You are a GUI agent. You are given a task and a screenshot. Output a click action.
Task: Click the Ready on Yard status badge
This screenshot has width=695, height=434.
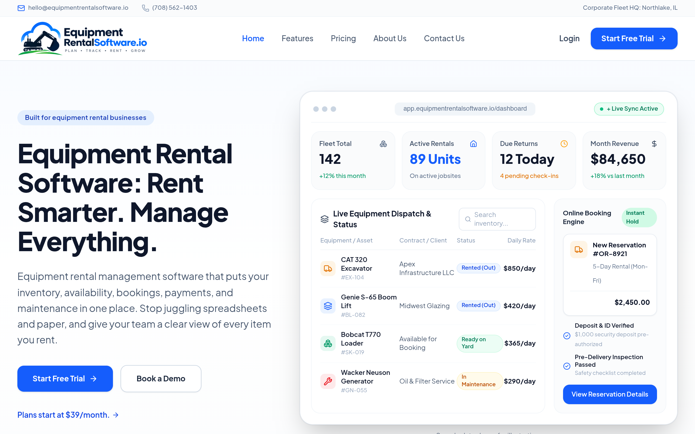tap(480, 343)
